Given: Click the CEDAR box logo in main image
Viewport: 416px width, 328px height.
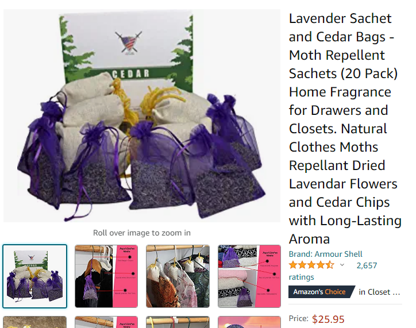Looking at the screenshot, I should pyautogui.click(x=128, y=43).
